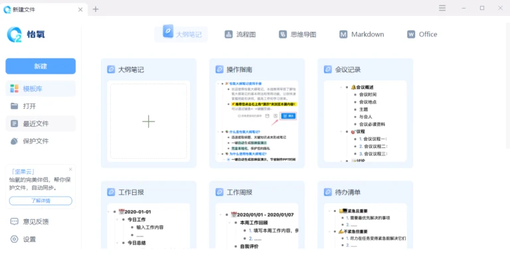Click the 工作周报 card title text
Image resolution: width=510 pixels, height=255 pixels.
(x=239, y=192)
